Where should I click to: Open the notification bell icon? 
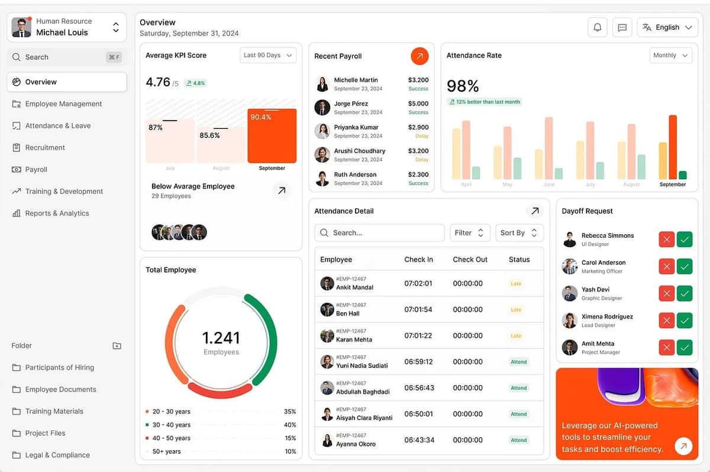(x=598, y=27)
